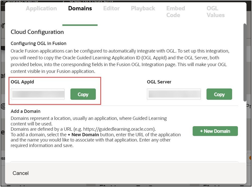Switch to OGL Values tab

tap(216, 12)
